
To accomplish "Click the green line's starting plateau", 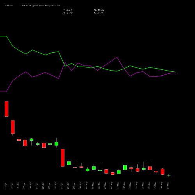I will [x=3, y=36].
